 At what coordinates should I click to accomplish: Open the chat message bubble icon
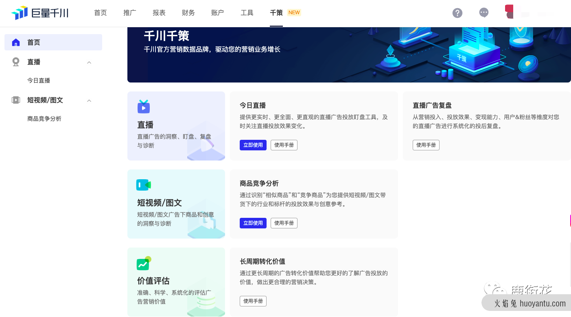(x=484, y=13)
